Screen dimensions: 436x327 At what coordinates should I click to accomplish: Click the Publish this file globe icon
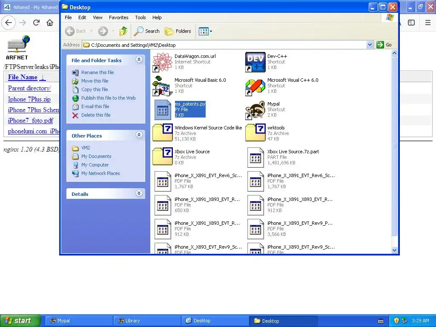click(75, 98)
